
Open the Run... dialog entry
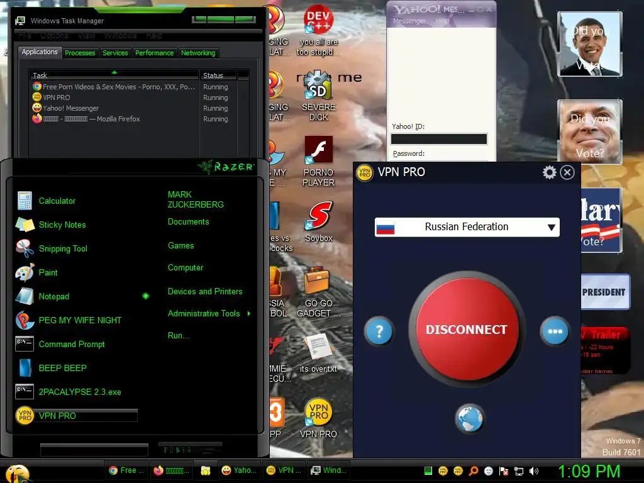(178, 336)
